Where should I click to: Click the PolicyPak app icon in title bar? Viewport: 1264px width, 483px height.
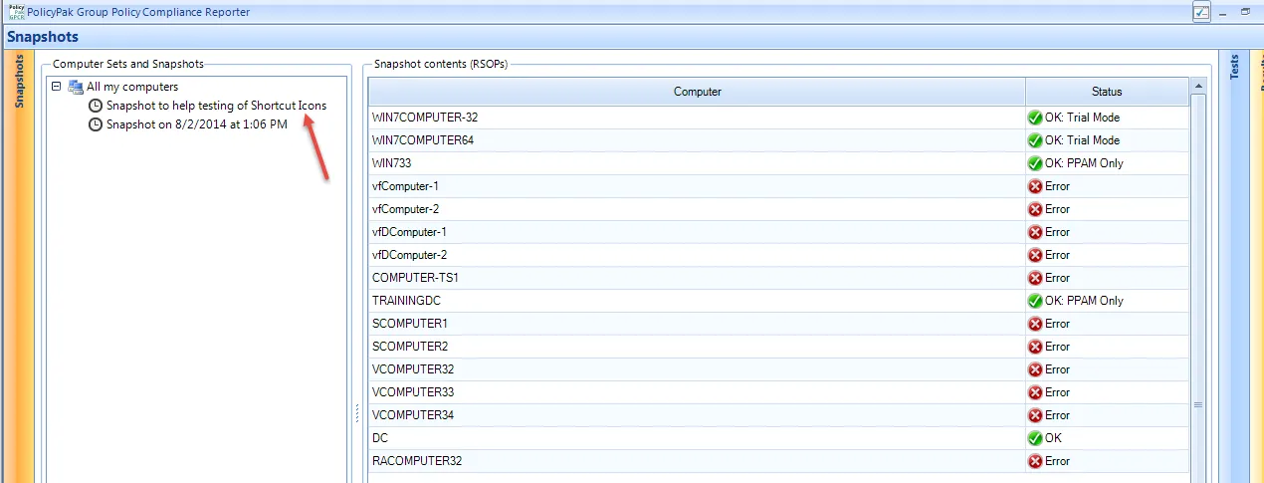tap(17, 11)
